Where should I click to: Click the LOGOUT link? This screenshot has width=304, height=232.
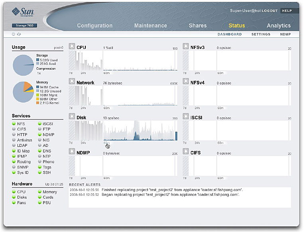coord(269,10)
